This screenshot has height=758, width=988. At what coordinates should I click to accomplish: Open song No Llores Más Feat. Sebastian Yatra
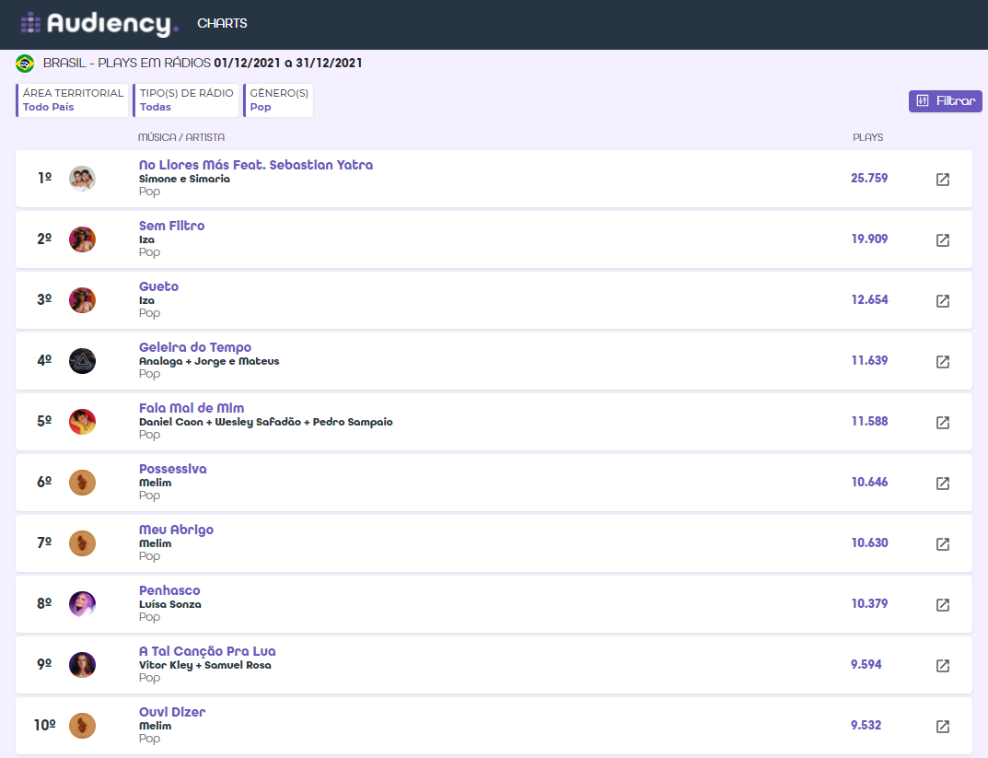[x=256, y=165]
